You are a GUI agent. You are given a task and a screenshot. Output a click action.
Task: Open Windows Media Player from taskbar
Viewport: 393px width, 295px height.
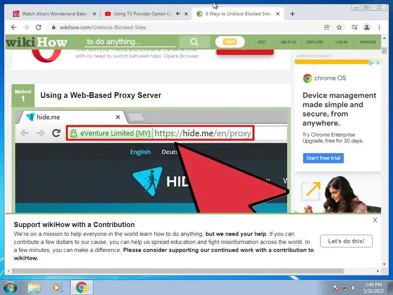pyautogui.click(x=57, y=288)
